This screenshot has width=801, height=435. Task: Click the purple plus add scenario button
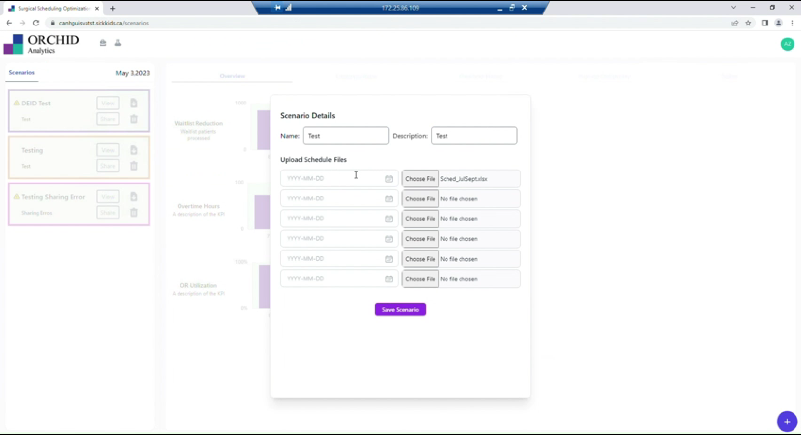point(787,422)
